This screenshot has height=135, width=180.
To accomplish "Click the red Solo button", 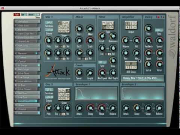I will pyautogui.click(x=17, y=15).
